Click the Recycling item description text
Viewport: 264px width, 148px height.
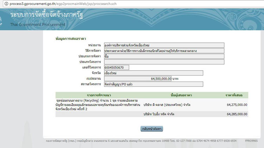click(x=98, y=105)
